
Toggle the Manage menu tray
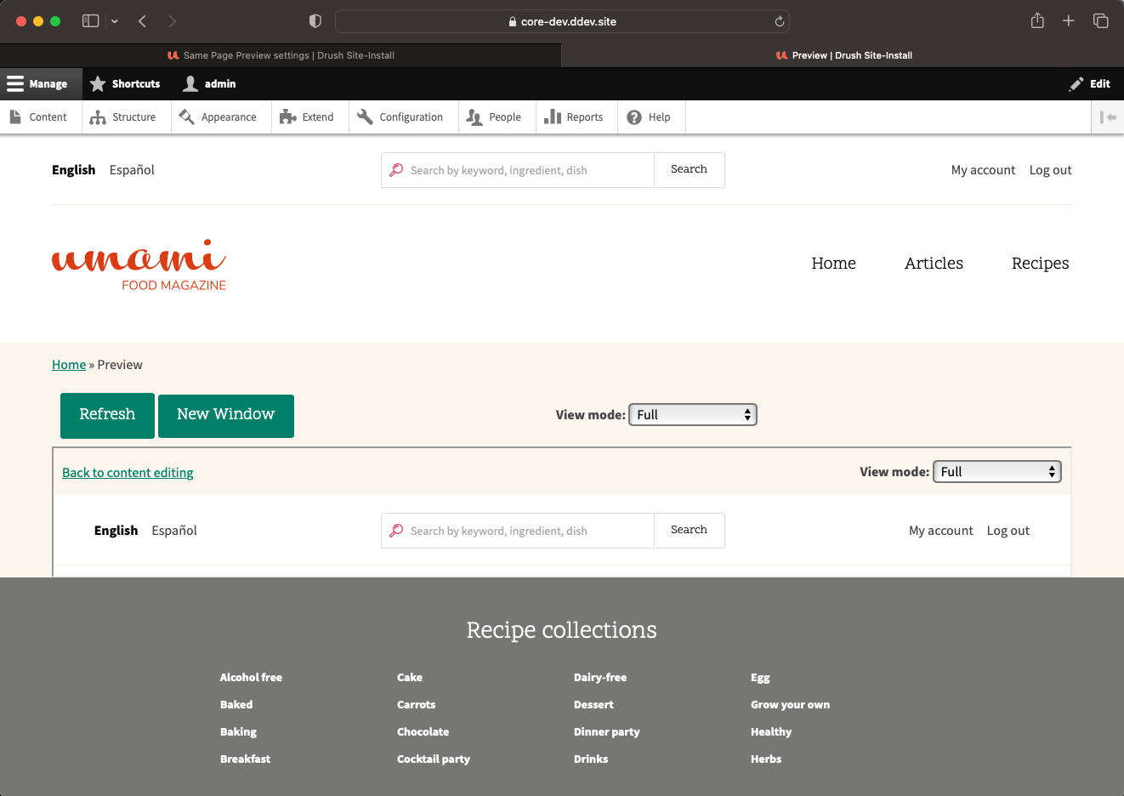(37, 84)
